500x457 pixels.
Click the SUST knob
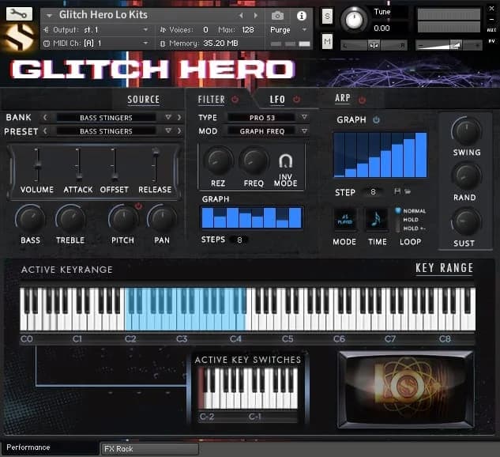(x=466, y=222)
